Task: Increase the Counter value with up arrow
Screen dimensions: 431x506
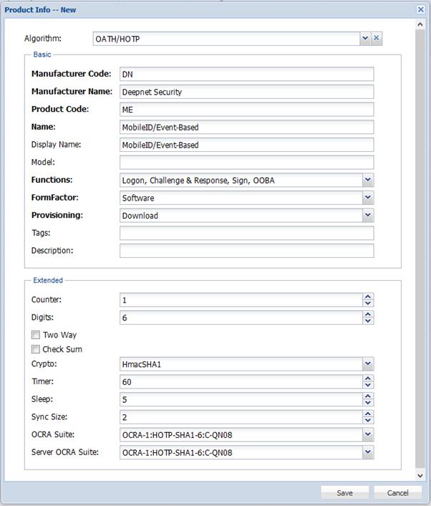Action: click(x=368, y=297)
